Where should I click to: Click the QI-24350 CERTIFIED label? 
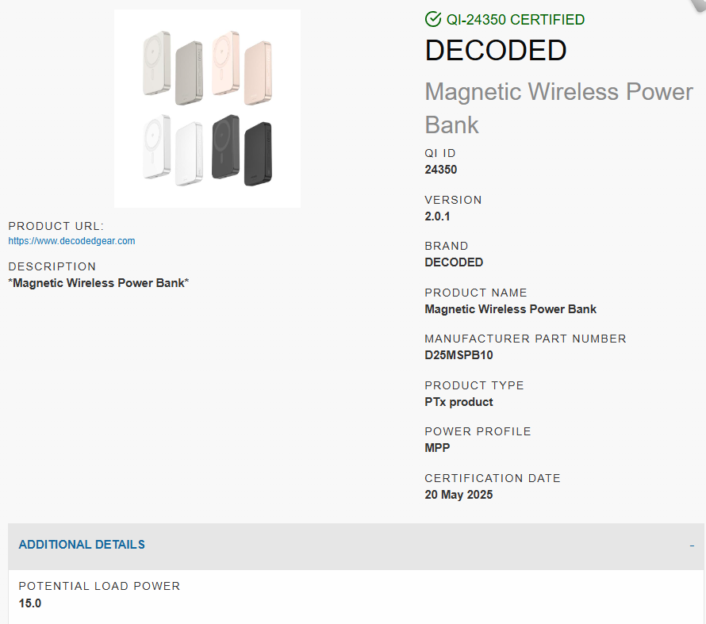515,20
